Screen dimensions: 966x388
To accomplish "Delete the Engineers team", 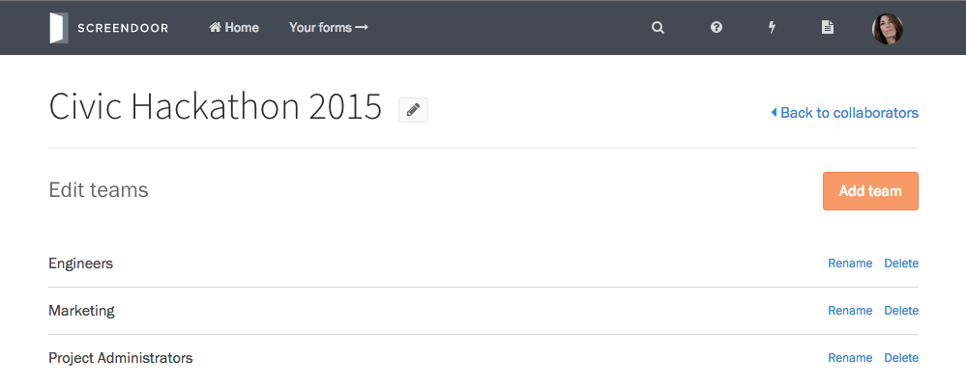I will pos(901,263).
